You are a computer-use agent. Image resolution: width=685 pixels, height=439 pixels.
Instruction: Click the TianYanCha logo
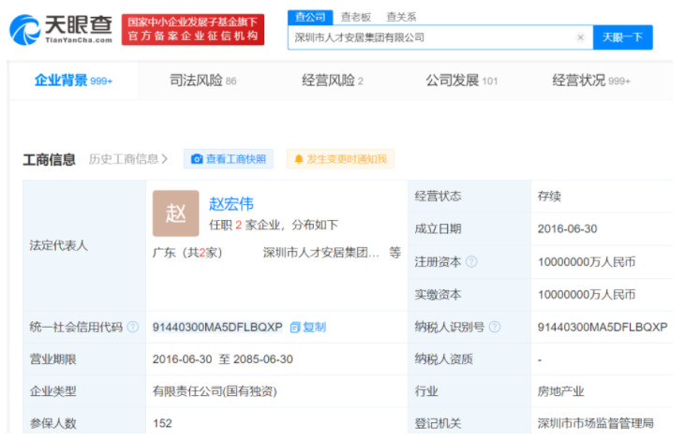tap(61, 29)
